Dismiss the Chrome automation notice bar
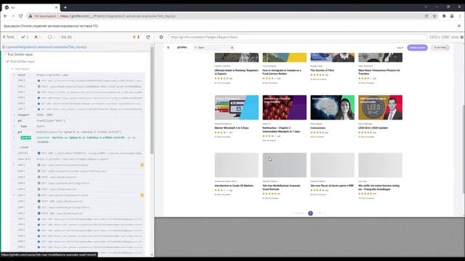 coord(459,26)
